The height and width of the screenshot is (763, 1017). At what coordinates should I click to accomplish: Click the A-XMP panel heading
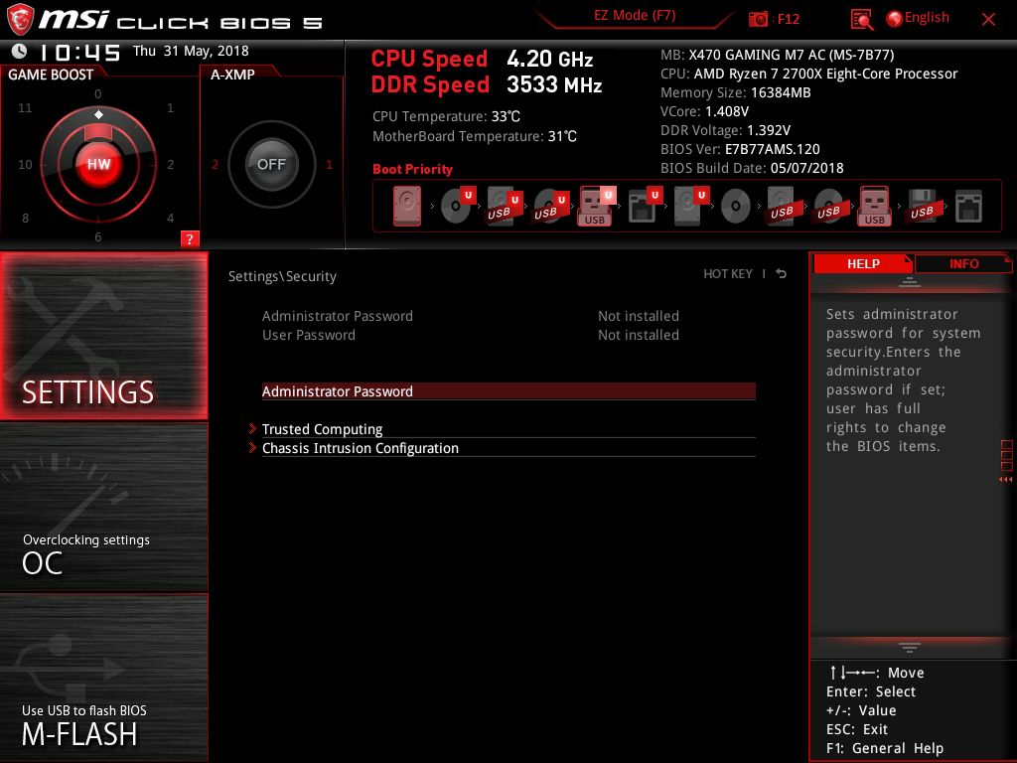[x=232, y=75]
